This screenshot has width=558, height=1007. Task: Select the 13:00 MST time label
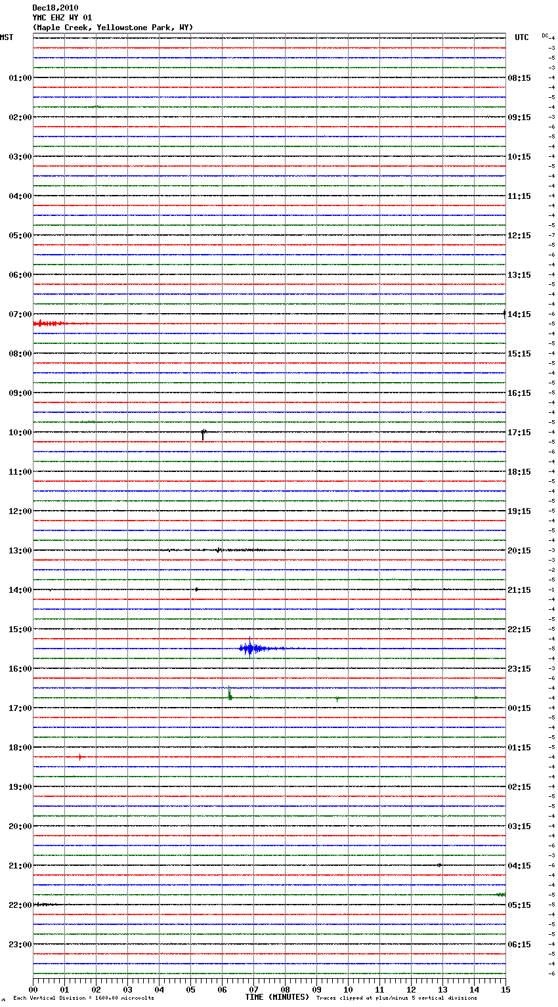20,551
